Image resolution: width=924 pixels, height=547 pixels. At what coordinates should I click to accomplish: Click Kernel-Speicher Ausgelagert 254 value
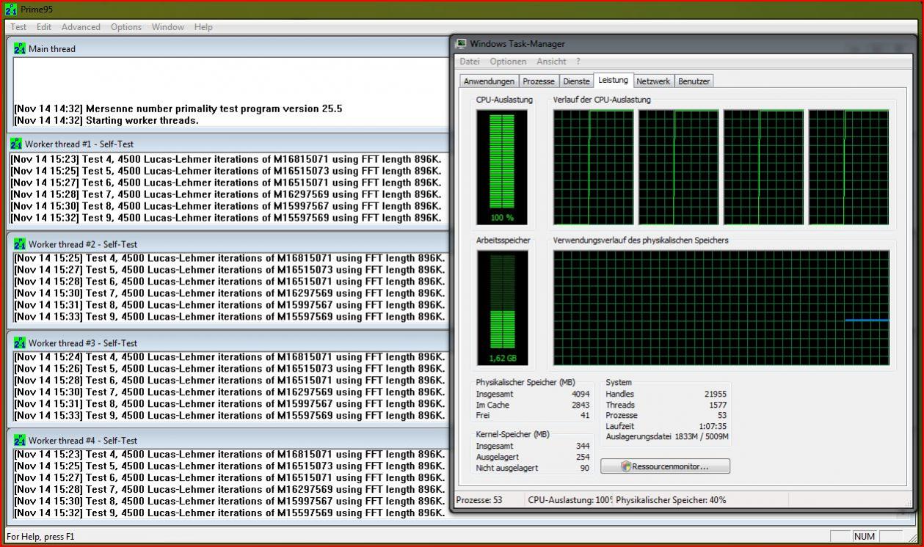click(583, 457)
